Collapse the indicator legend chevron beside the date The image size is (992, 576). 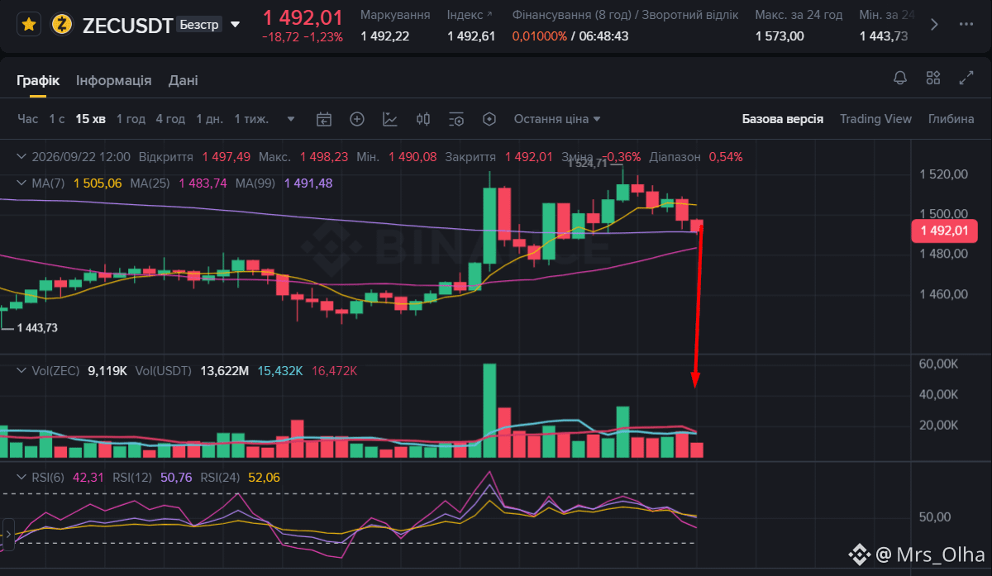pyautogui.click(x=22, y=156)
